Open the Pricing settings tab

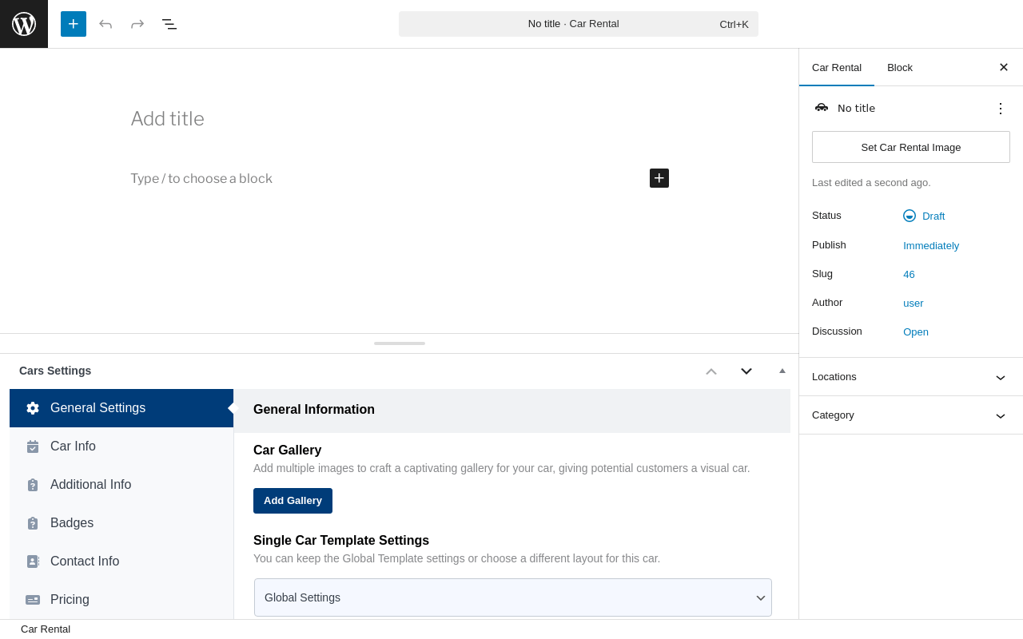pyautogui.click(x=70, y=600)
